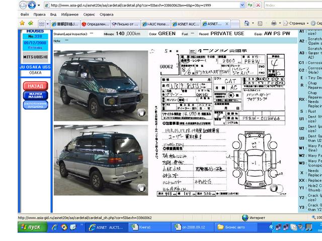Click the blue МАРКИ МАШИН button
The height and width of the screenshot is (241, 322).
point(36,95)
